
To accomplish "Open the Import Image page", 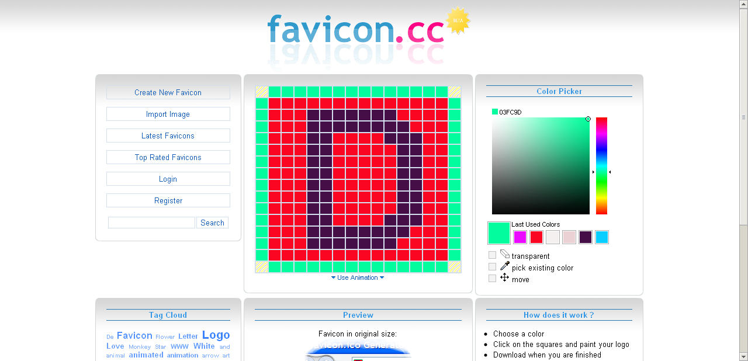I will click(x=168, y=114).
